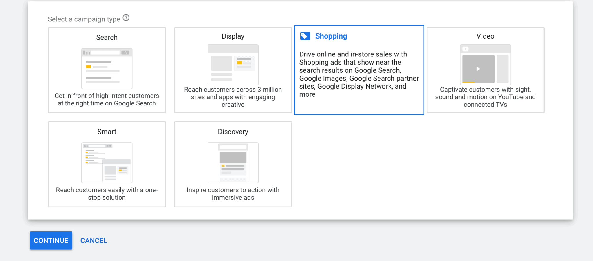Click the 'Select a campaign type' label
The width and height of the screenshot is (593, 261).
pyautogui.click(x=84, y=19)
